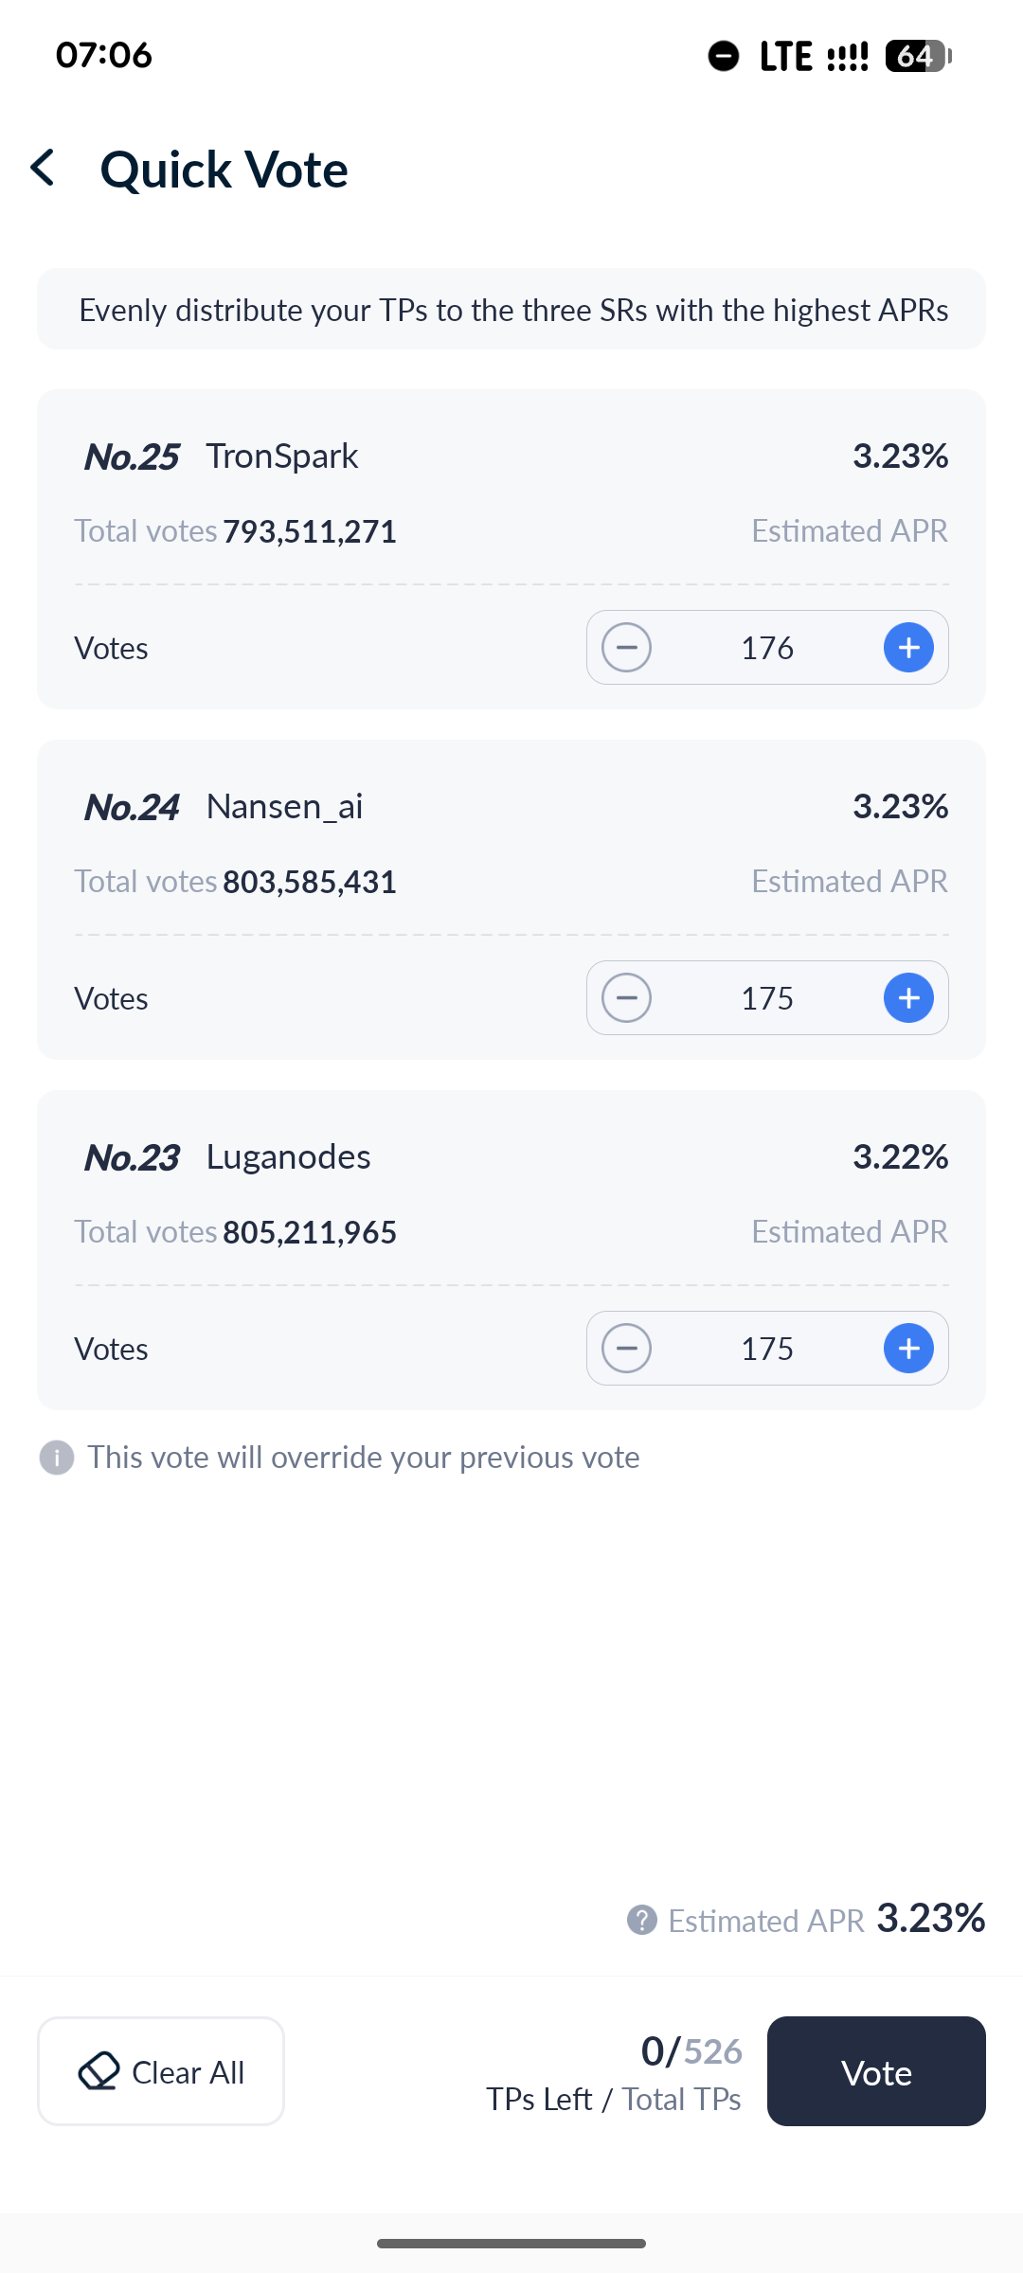This screenshot has height=2273, width=1023.
Task: Select the TronSpark SR name
Action: click(x=282, y=456)
